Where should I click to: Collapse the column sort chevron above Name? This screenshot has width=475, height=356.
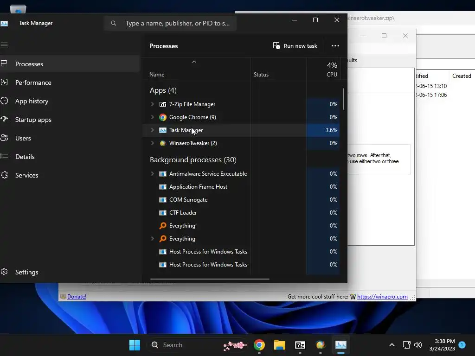pyautogui.click(x=194, y=62)
